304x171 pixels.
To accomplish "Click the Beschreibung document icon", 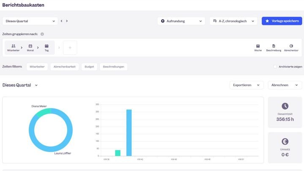I will [x=274, y=46].
